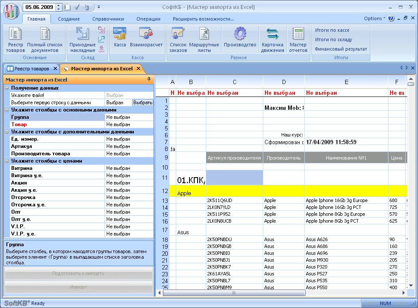Screen dimensions: 418x308
Task: Open Мастер отчетов from the ribbon
Action: click(x=298, y=40)
